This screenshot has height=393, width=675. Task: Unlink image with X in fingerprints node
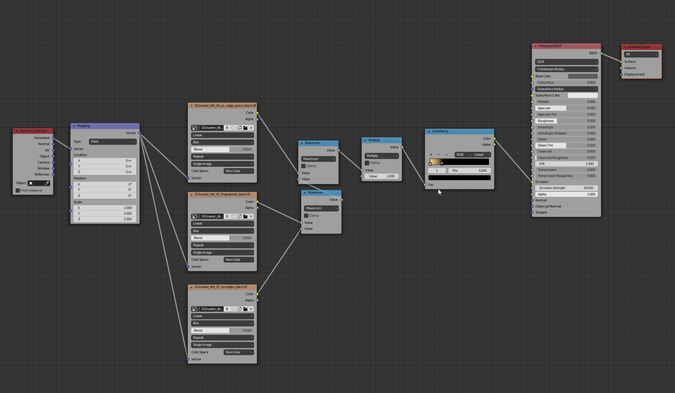[251, 216]
